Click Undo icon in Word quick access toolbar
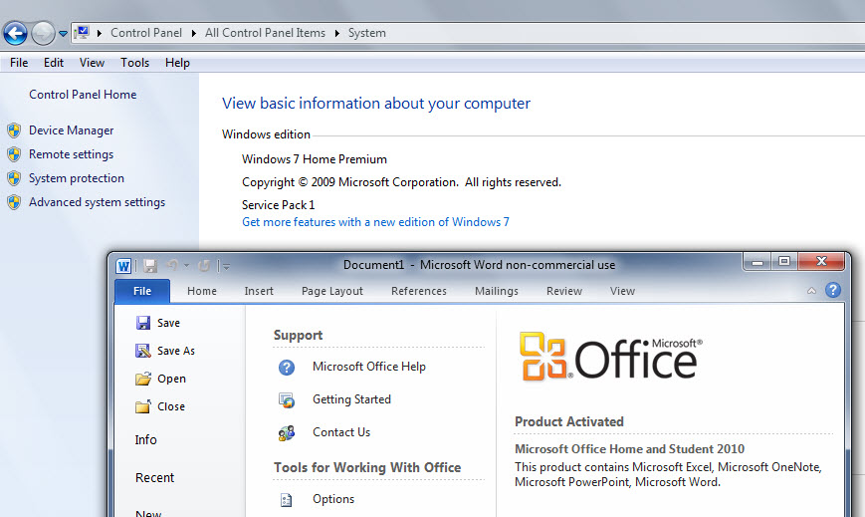 (x=172, y=266)
